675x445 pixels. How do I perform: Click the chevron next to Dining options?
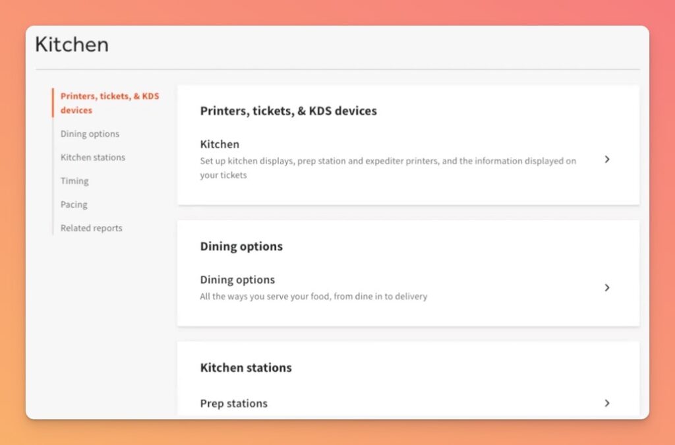pyautogui.click(x=607, y=287)
